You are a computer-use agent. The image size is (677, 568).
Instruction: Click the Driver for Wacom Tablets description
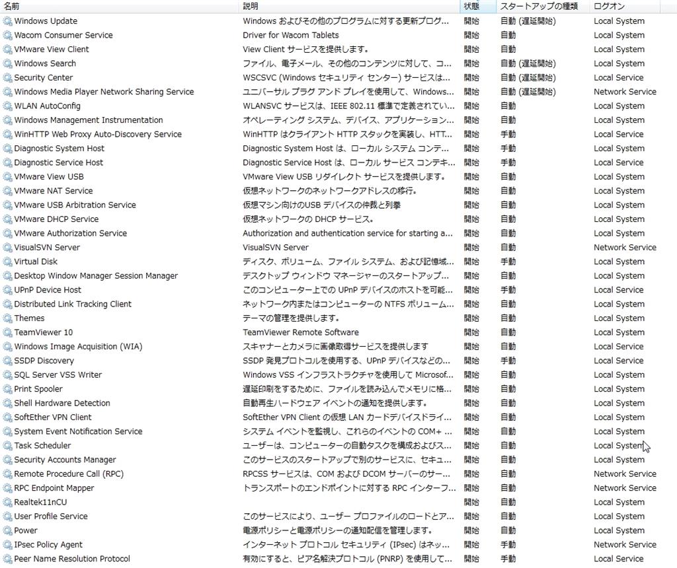point(291,36)
